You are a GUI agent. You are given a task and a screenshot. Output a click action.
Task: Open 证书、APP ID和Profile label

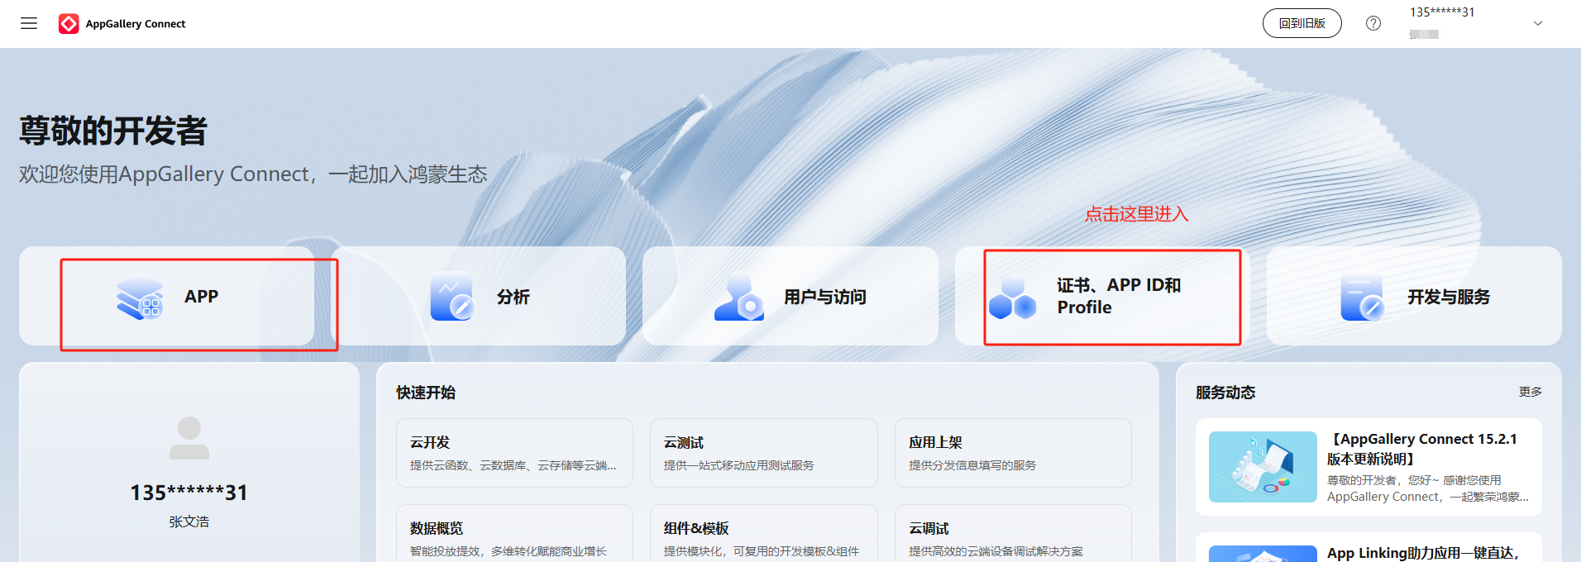pos(1119,296)
